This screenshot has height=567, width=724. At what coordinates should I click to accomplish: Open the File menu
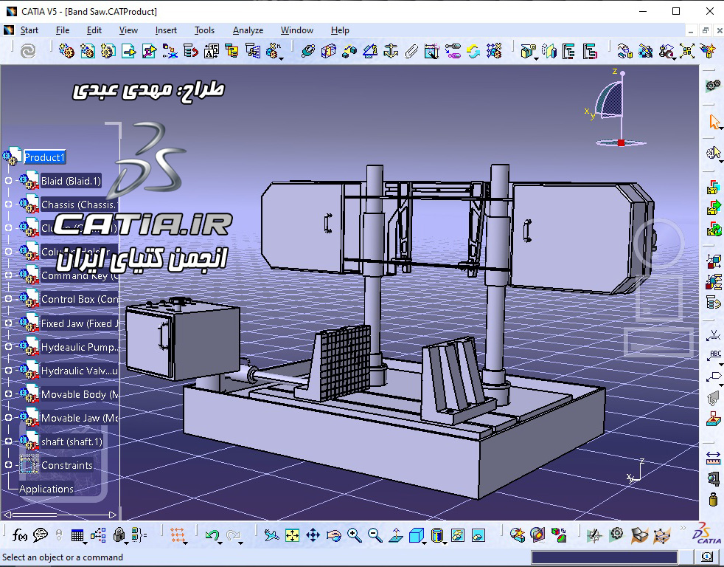63,30
